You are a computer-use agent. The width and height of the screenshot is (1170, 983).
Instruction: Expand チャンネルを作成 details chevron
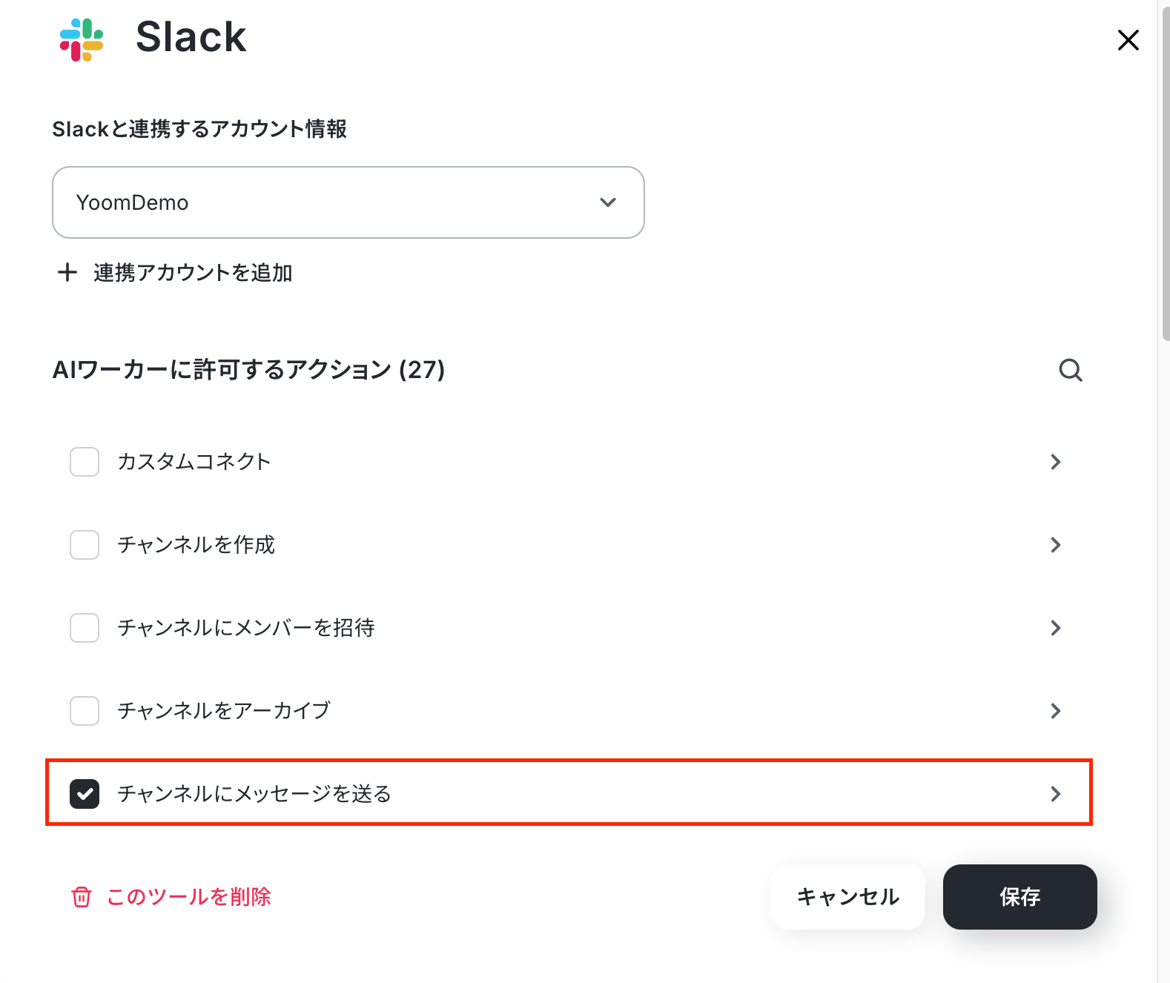pos(1056,545)
